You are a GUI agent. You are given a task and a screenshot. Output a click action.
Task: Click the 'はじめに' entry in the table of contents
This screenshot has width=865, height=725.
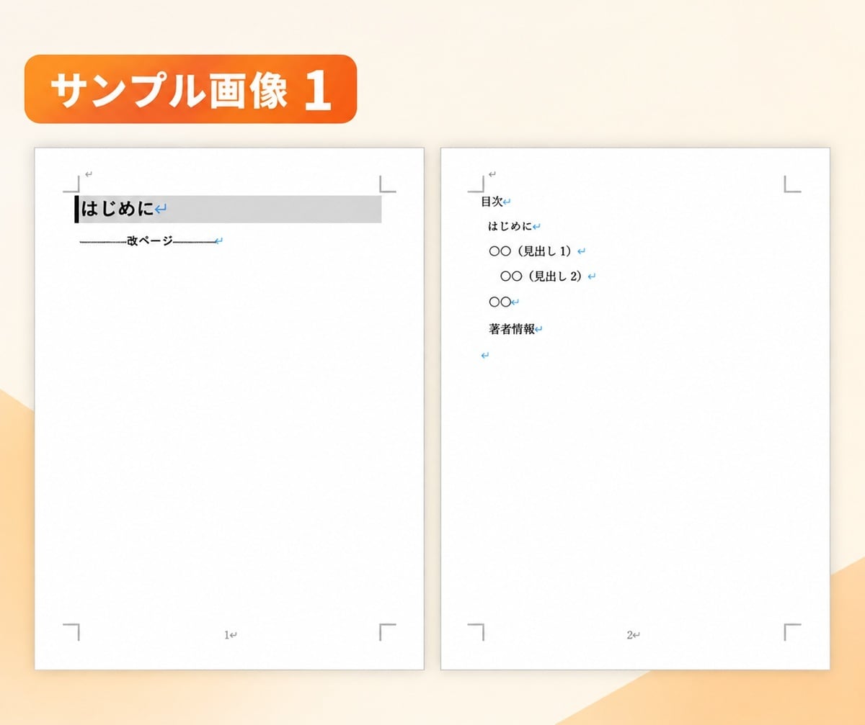coord(510,226)
